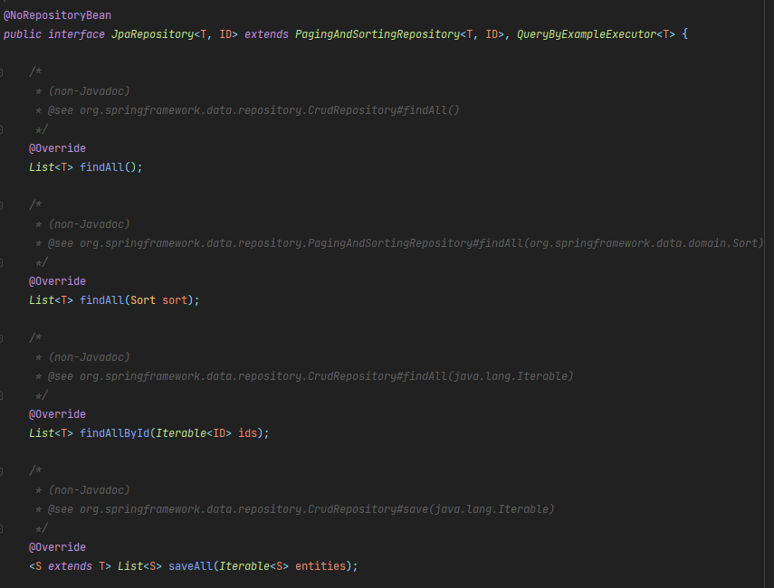Click 'extends' in <S extends T>
The image size is (774, 588).
[70, 566]
